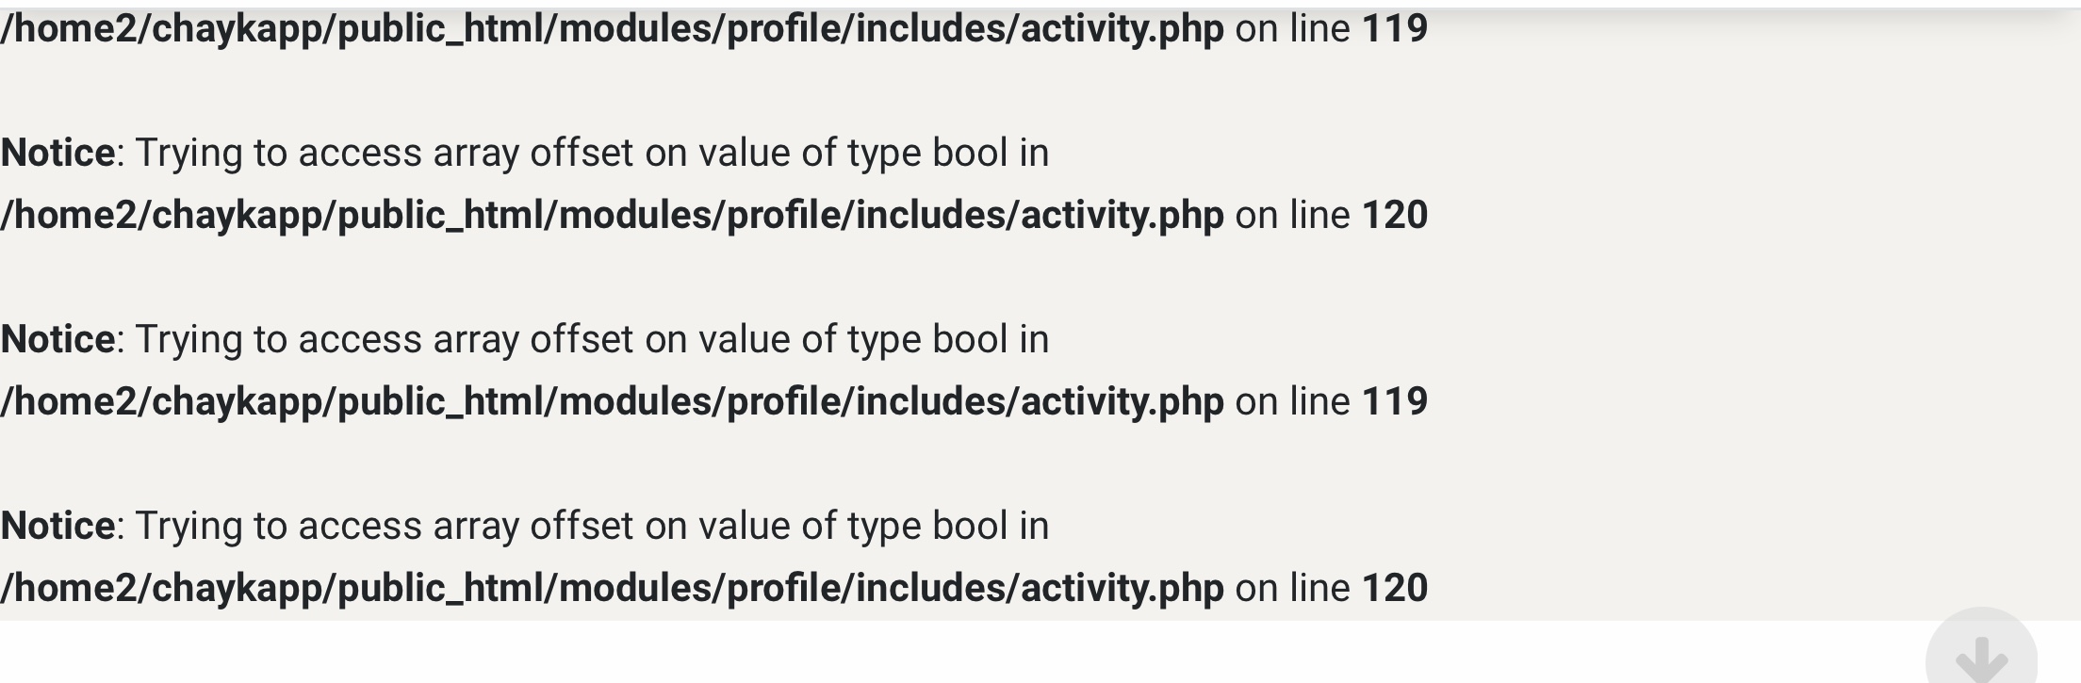Click the second bold "Notice" label
The image size is (2081, 683).
click(57, 339)
